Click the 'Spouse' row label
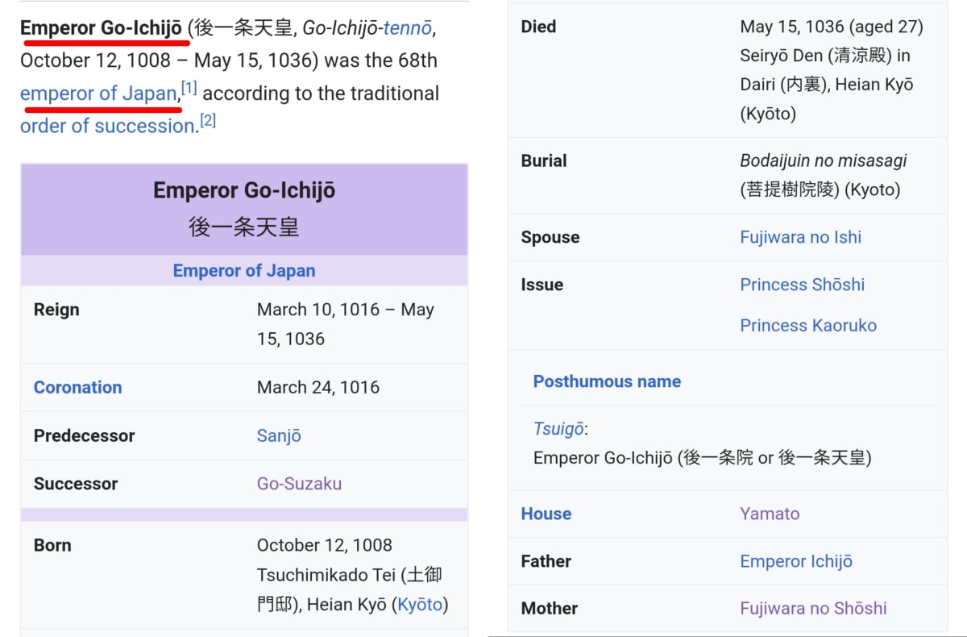The height and width of the screenshot is (637, 967). pos(550,237)
